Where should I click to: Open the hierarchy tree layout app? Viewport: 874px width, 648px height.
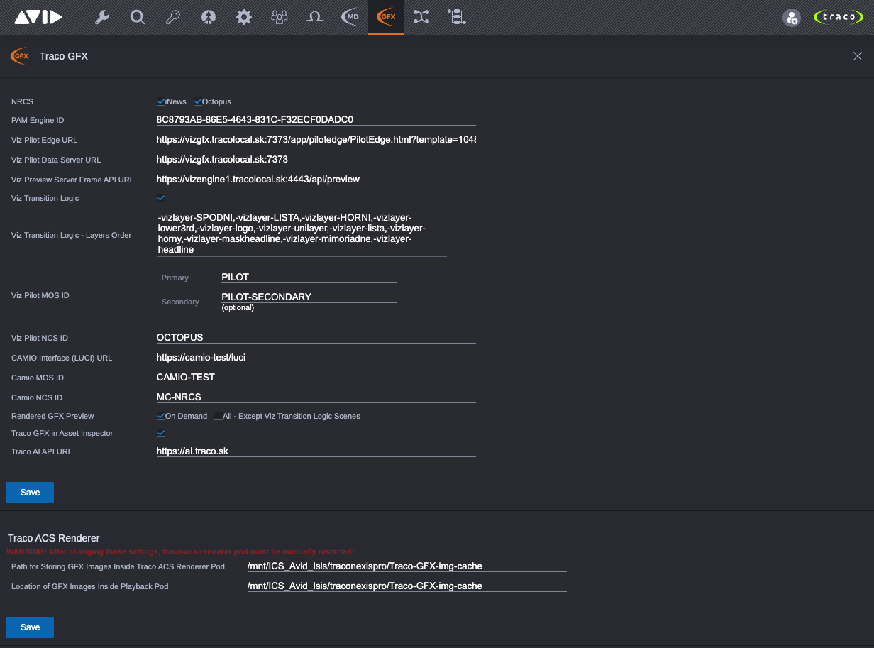point(456,17)
